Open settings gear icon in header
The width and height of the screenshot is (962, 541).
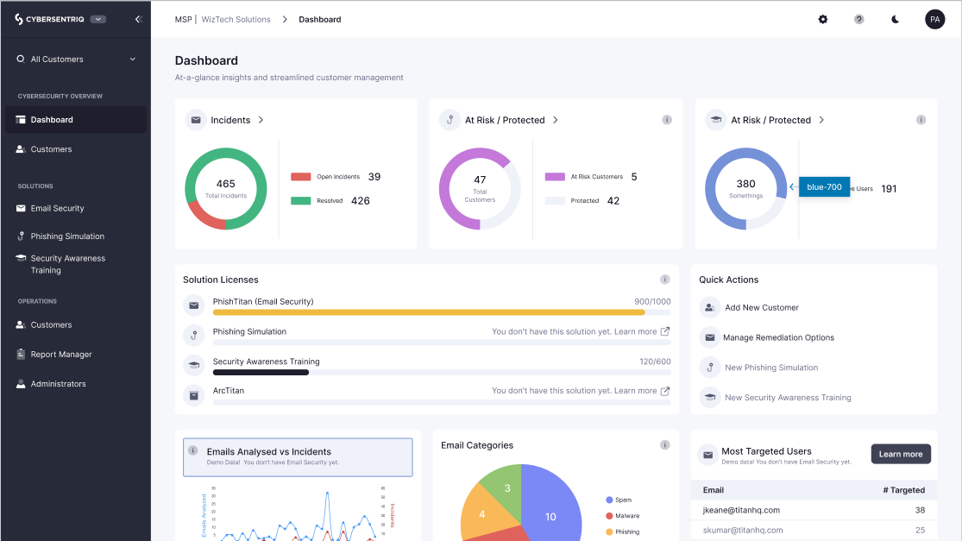(822, 19)
